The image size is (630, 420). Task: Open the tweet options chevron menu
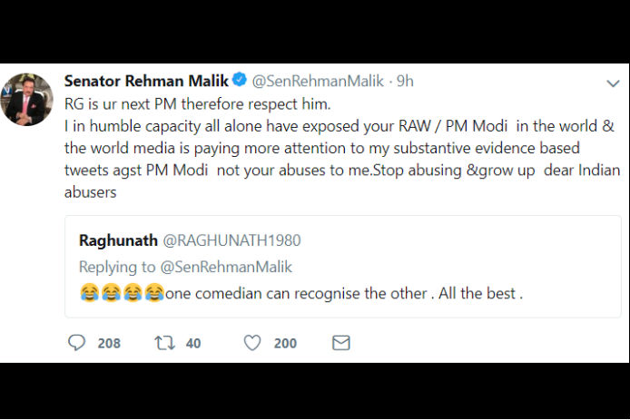(x=613, y=83)
